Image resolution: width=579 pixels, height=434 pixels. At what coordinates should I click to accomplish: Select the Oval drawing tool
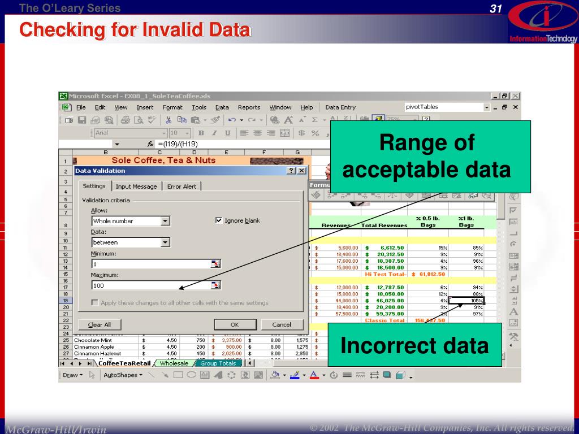click(x=191, y=375)
